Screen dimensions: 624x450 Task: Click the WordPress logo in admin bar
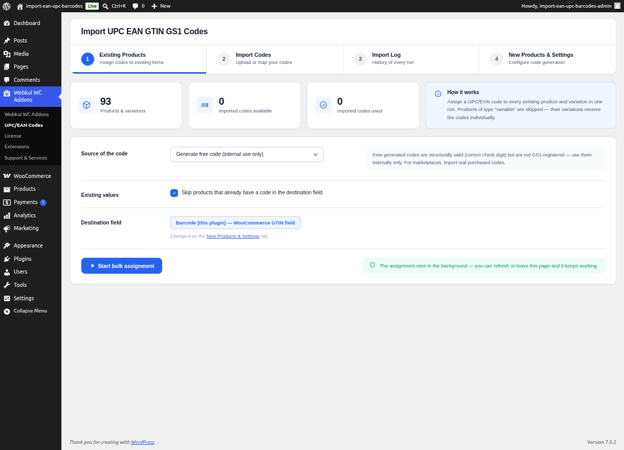tap(6, 6)
